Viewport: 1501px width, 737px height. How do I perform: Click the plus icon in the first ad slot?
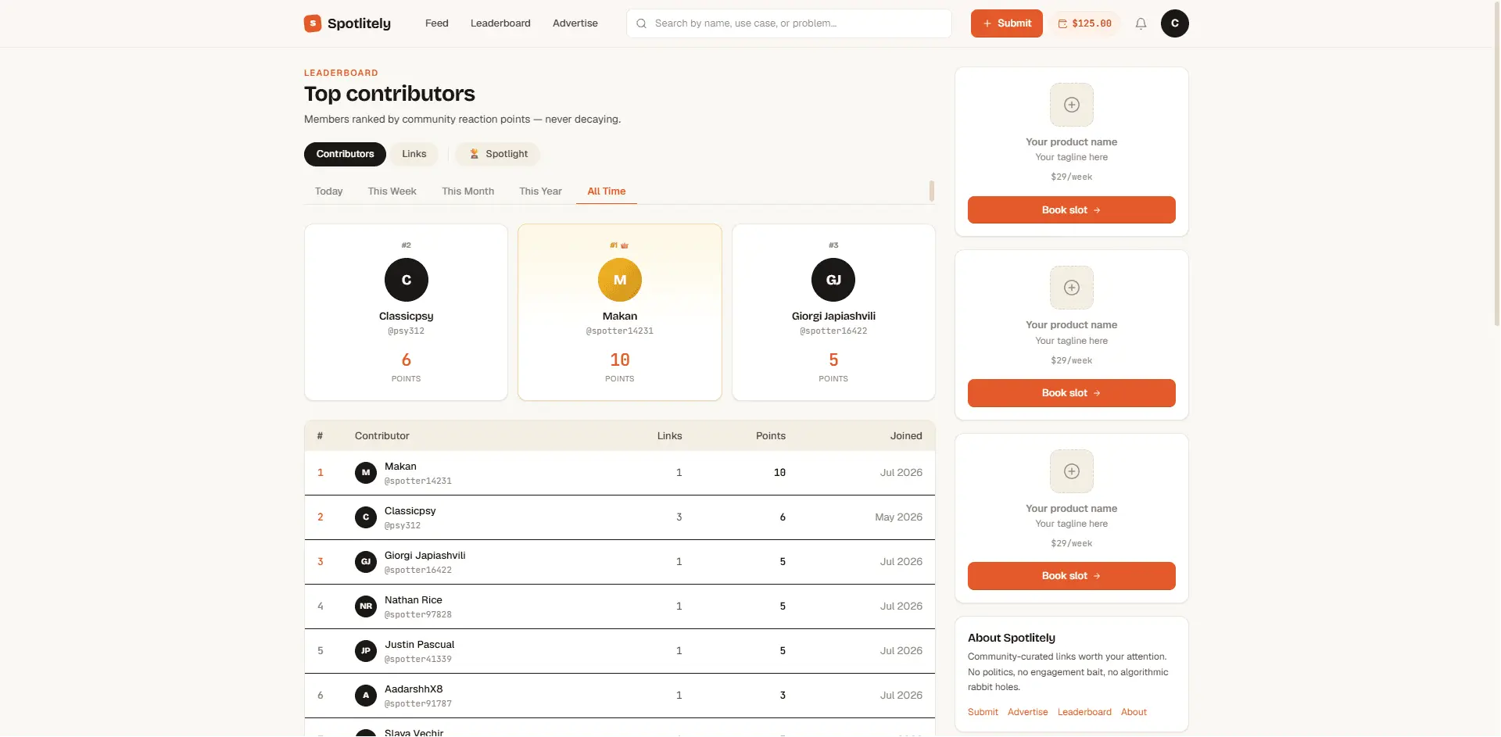(1072, 105)
